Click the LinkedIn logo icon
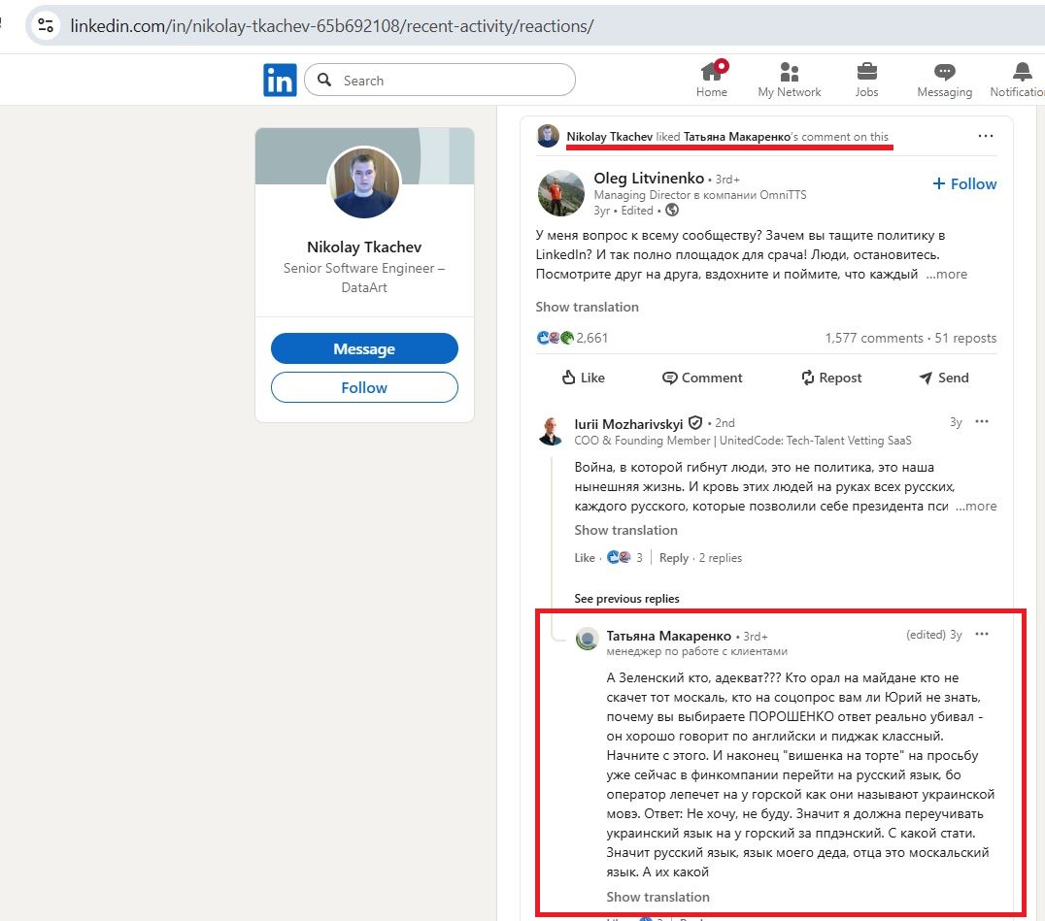The height and width of the screenshot is (921, 1045). pyautogui.click(x=280, y=81)
